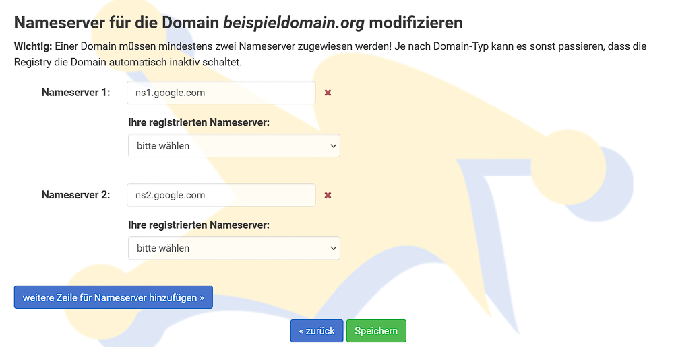Click 'Ihre registrierten Nameserver:' label under Nameserver 1
The image size is (674, 347).
click(x=199, y=122)
